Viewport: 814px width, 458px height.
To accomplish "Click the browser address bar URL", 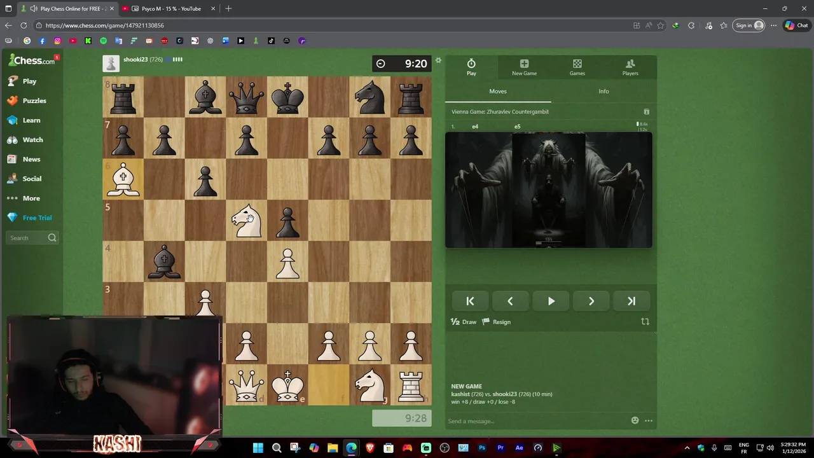I will [105, 25].
